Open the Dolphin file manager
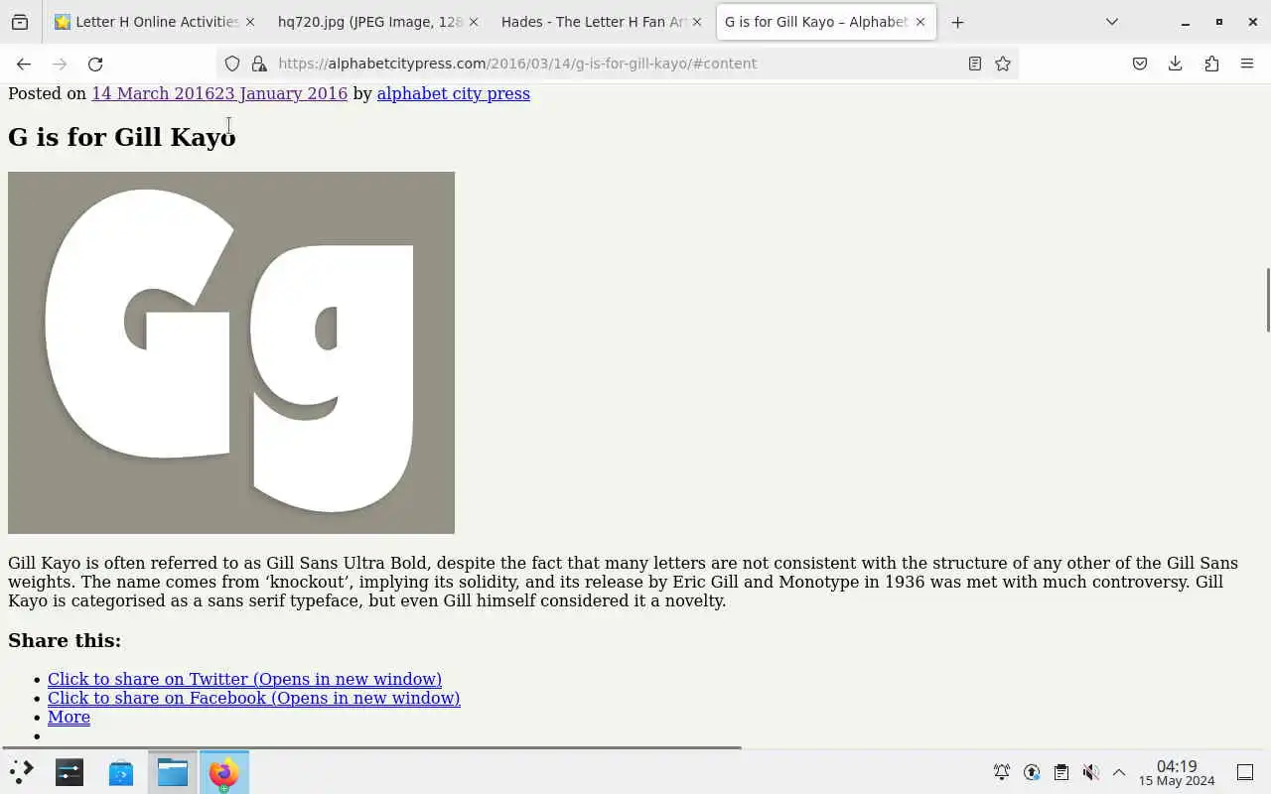Image resolution: width=1271 pixels, height=794 pixels. (x=173, y=772)
